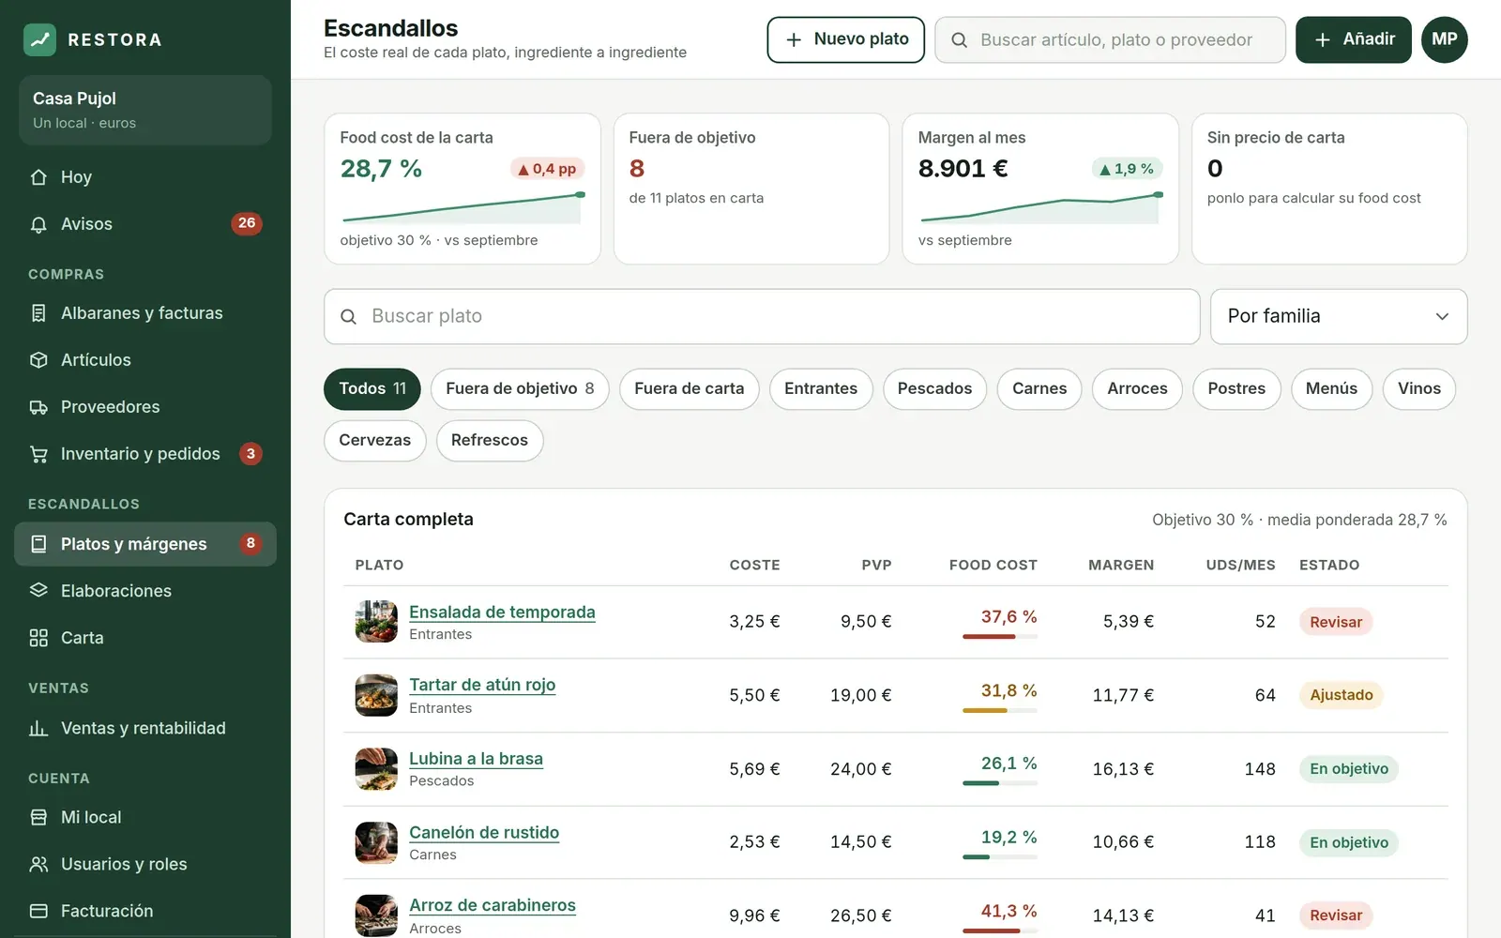
Task: Open the Casa Pujol location switcher
Action: click(x=145, y=110)
